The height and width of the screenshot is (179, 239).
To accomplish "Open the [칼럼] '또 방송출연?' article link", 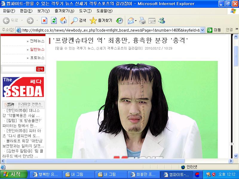I will coord(22,123).
